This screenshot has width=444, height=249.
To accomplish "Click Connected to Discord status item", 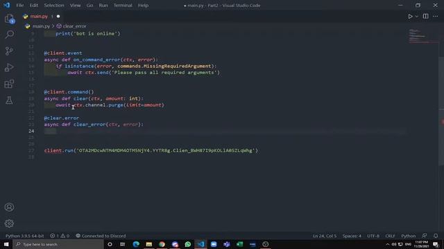I will coord(101,236).
